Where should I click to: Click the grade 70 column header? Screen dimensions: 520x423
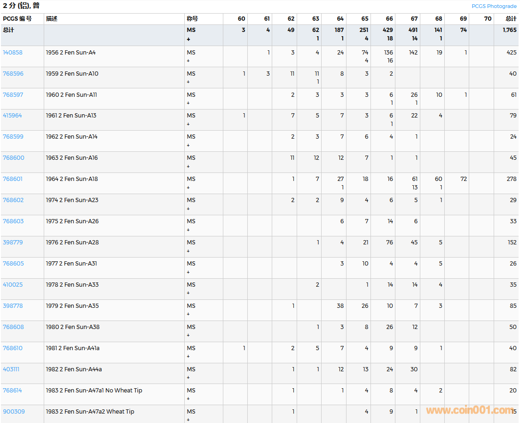(x=488, y=19)
